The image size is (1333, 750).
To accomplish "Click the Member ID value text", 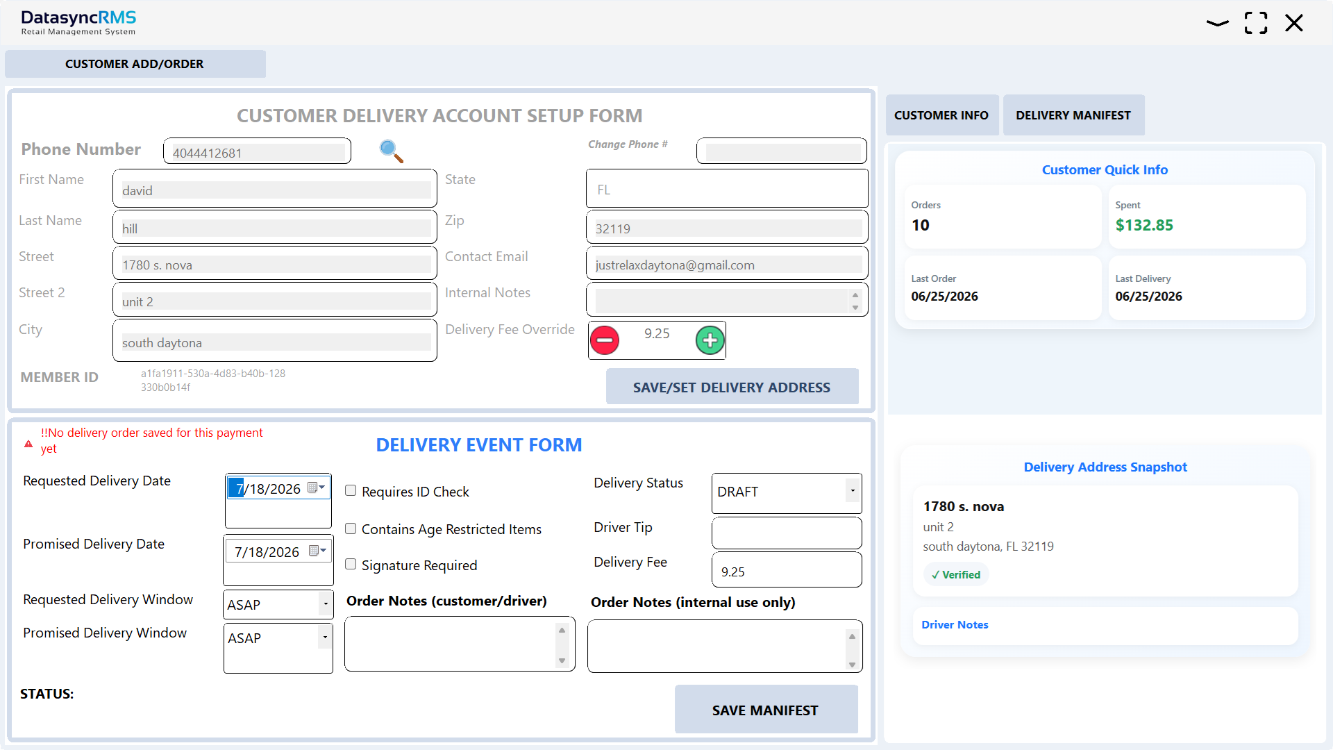I will [x=213, y=380].
